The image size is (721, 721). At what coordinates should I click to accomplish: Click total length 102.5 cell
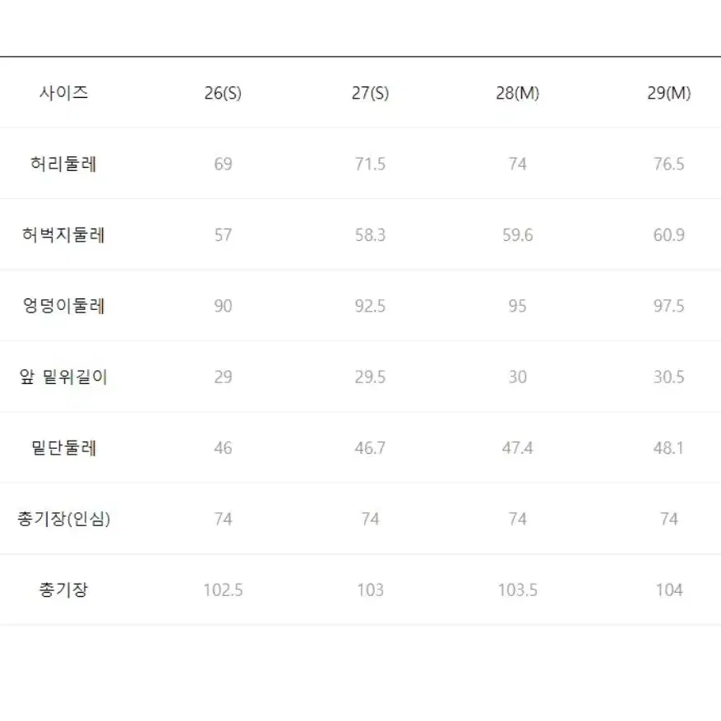tap(223, 590)
